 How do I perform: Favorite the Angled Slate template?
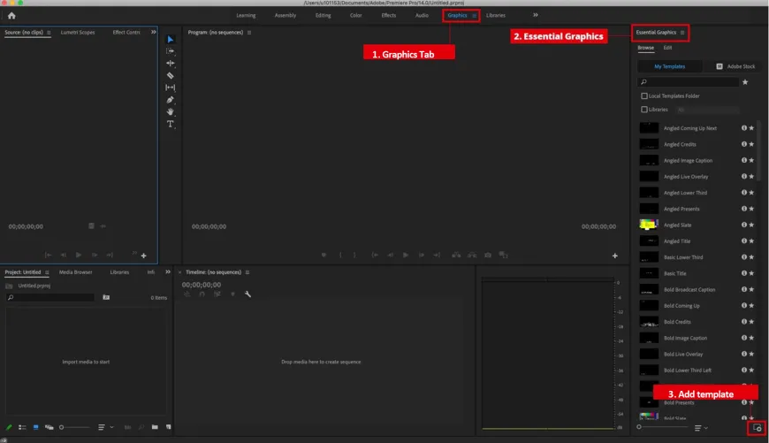[x=751, y=225]
